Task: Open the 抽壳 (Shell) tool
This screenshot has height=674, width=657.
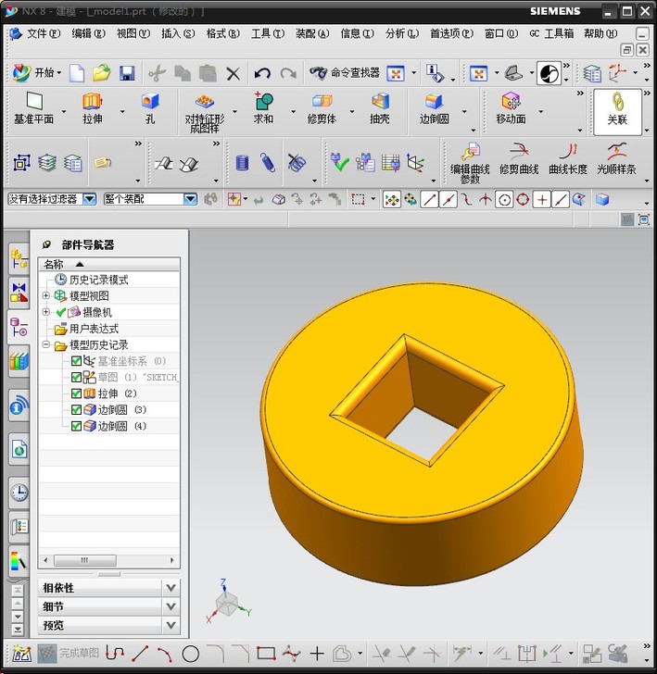Action: click(x=380, y=102)
